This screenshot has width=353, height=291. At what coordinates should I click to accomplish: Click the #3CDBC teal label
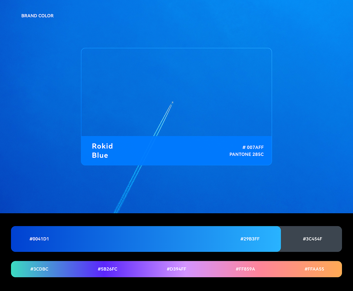[39, 269]
